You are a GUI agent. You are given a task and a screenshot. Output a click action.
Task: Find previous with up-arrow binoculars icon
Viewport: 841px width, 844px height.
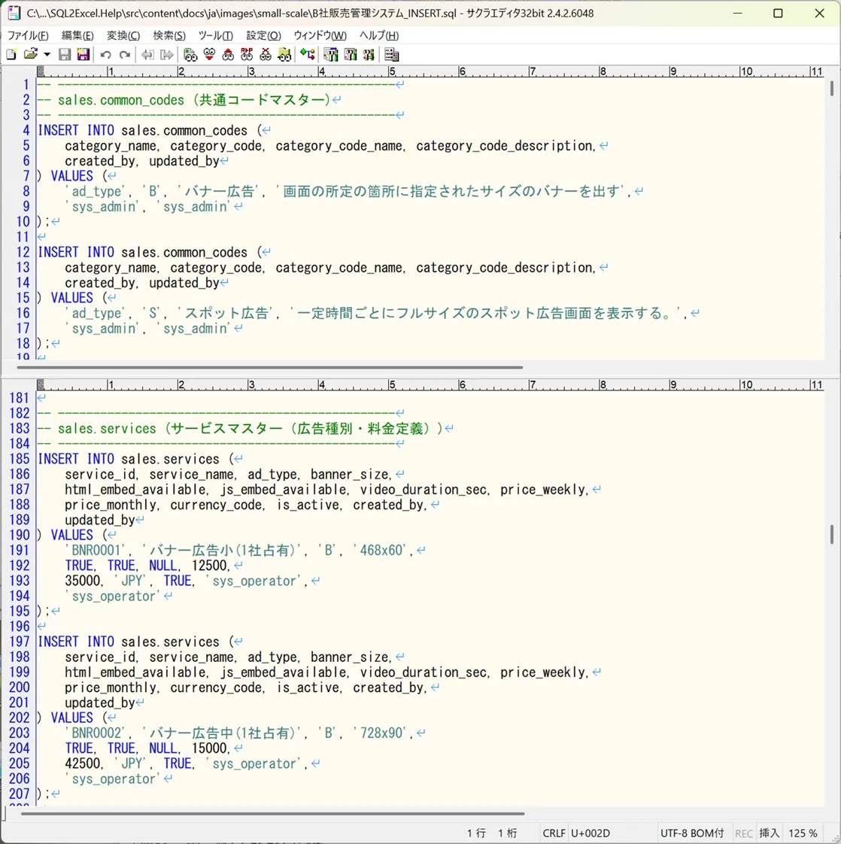click(228, 54)
